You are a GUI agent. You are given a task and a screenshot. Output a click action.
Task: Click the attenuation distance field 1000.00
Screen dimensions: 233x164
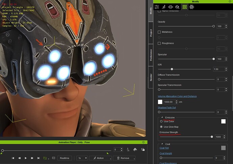[169, 102]
